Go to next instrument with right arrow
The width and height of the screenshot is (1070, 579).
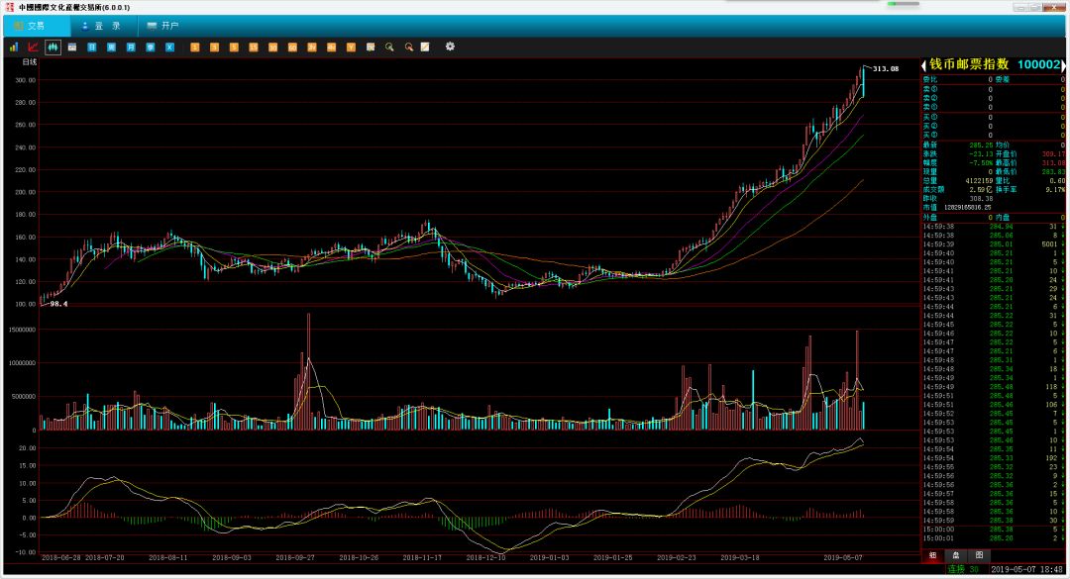pos(1062,64)
